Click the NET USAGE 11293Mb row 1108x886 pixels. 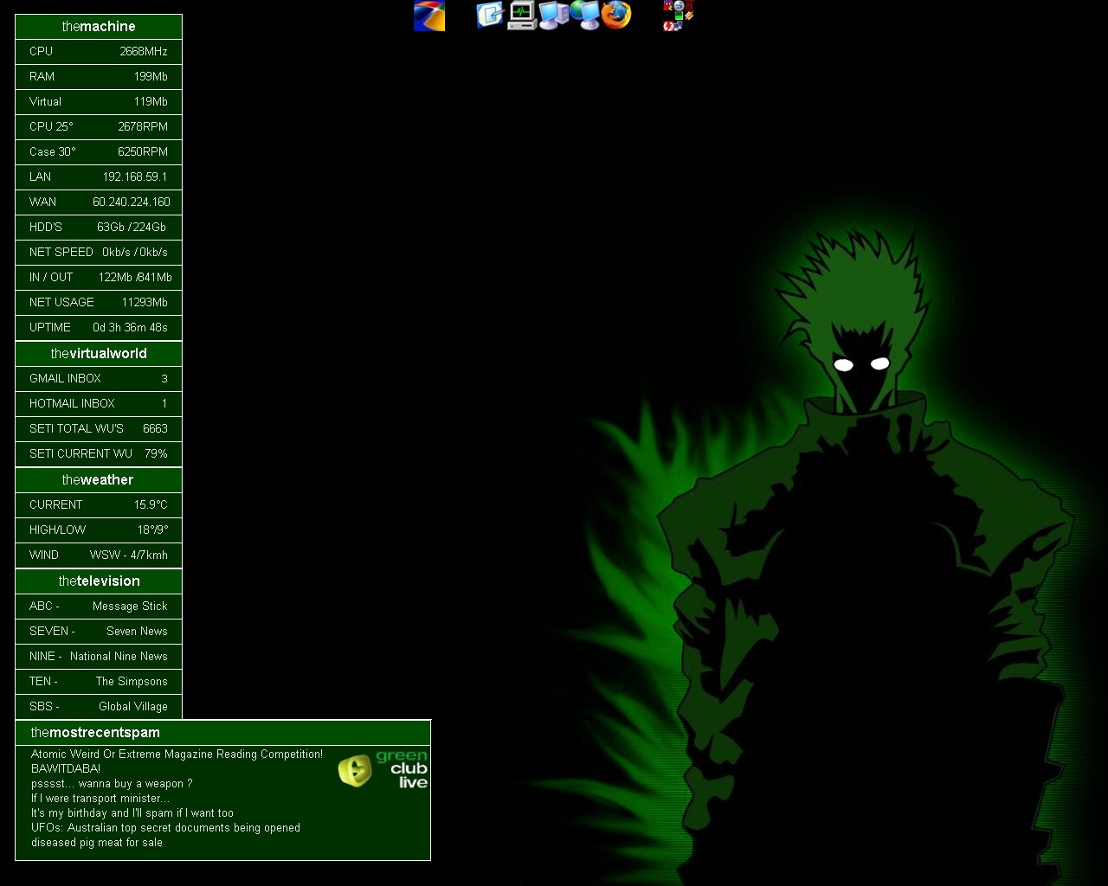coord(99,303)
